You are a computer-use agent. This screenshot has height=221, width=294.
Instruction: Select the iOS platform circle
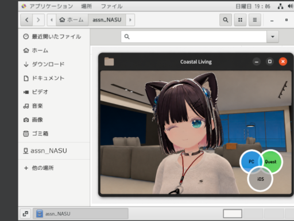[x=260, y=179]
